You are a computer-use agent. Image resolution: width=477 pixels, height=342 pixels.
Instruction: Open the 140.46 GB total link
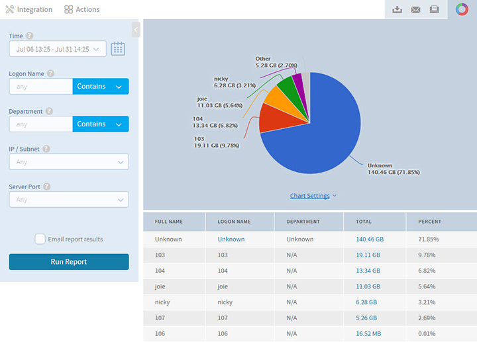368,239
